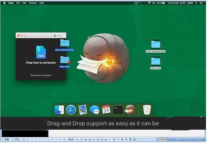
Task: Click 'Drop here to extract' area
Action: 41,75
